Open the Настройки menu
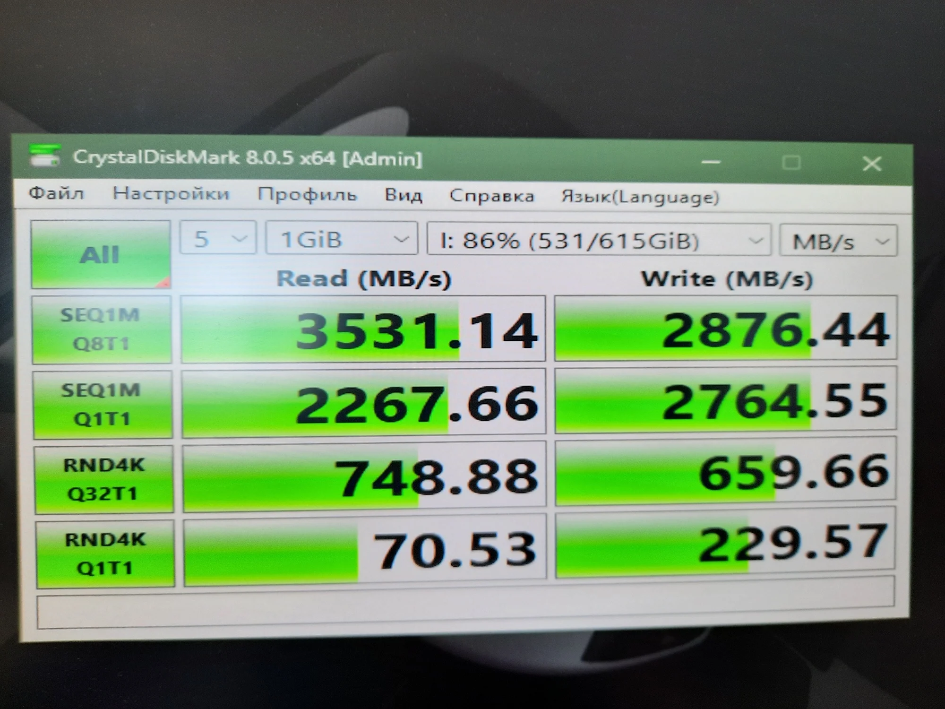The width and height of the screenshot is (945, 709). point(171,194)
